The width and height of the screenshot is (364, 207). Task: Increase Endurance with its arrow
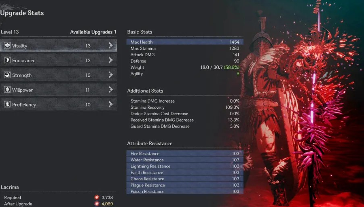coord(111,60)
